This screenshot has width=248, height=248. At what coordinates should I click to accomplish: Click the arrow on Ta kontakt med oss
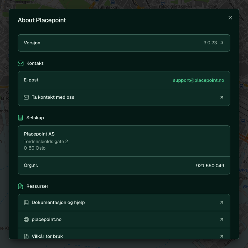pos(222,97)
